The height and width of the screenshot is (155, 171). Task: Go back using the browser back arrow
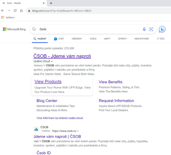tap(3, 11)
